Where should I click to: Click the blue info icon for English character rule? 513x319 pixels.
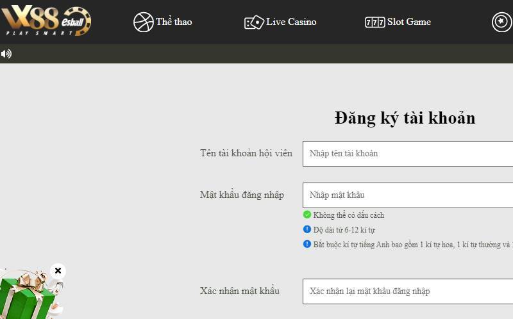tap(307, 244)
